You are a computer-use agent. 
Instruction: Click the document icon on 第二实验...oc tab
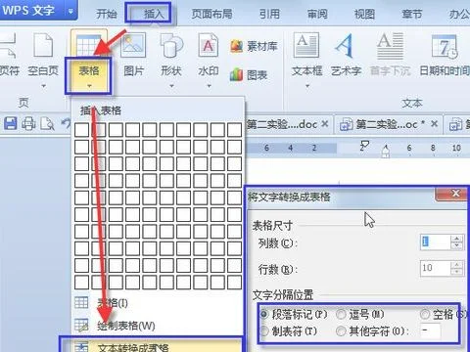point(346,124)
